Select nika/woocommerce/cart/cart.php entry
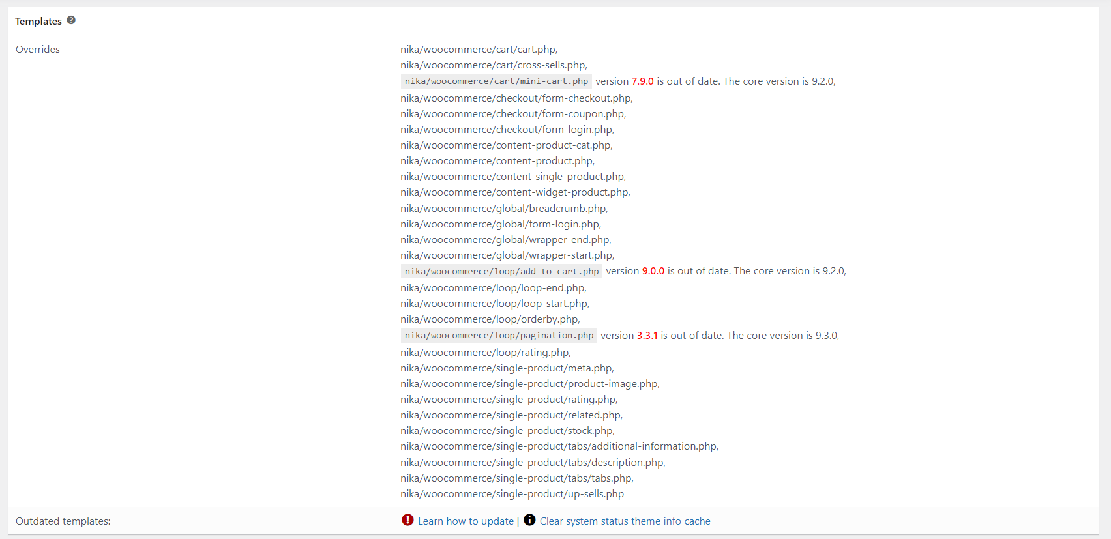Viewport: 1111px width, 539px height. click(x=479, y=50)
